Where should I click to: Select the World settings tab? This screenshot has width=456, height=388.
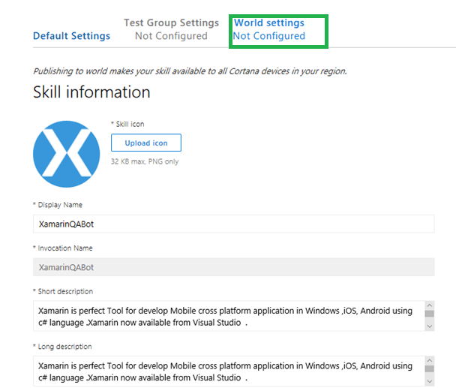[x=269, y=23]
